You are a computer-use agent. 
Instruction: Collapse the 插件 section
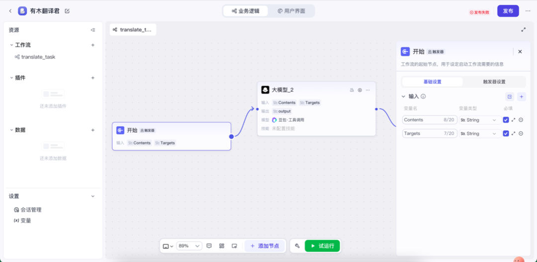coord(11,78)
